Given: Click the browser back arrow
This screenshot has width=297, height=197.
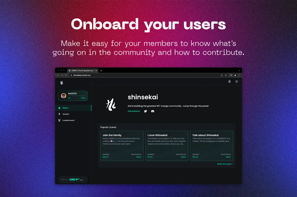Looking at the screenshot, I should (58, 75).
